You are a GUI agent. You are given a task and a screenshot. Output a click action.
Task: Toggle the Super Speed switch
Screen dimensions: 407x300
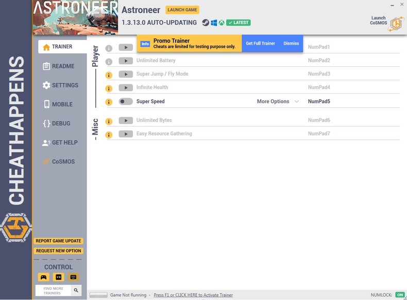point(126,102)
